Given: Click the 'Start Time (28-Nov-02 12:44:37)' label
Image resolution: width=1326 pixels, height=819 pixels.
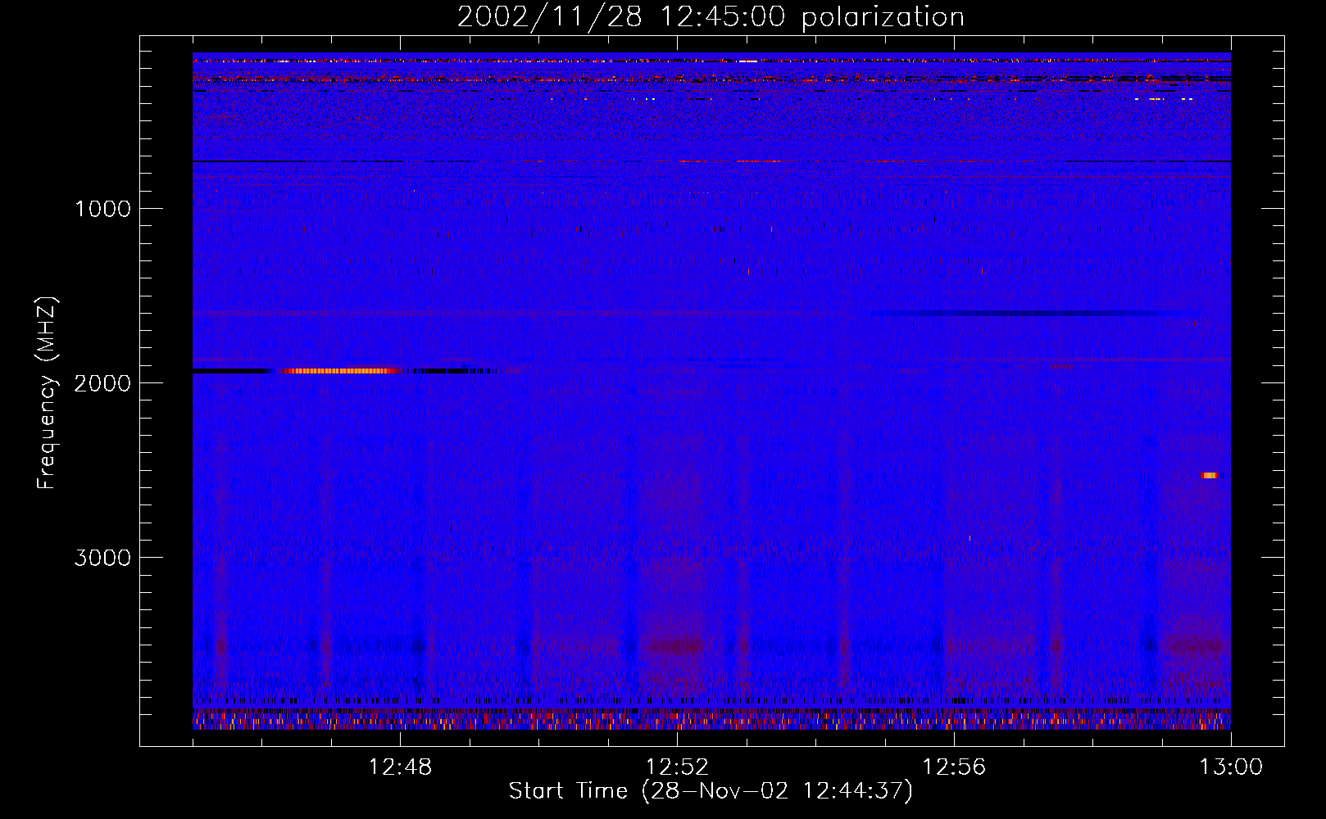Looking at the screenshot, I should (x=711, y=791).
